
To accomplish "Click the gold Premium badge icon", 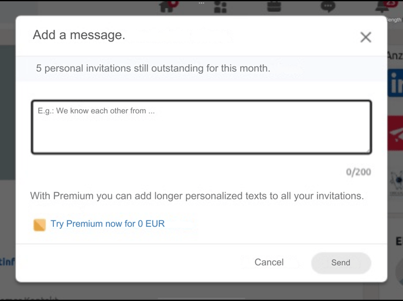I will tap(39, 224).
